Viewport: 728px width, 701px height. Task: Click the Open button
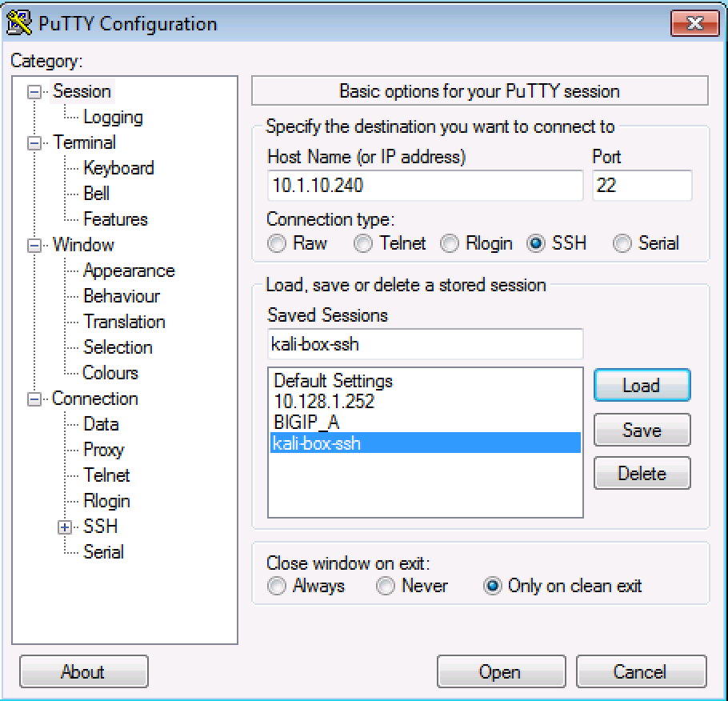[x=501, y=671]
